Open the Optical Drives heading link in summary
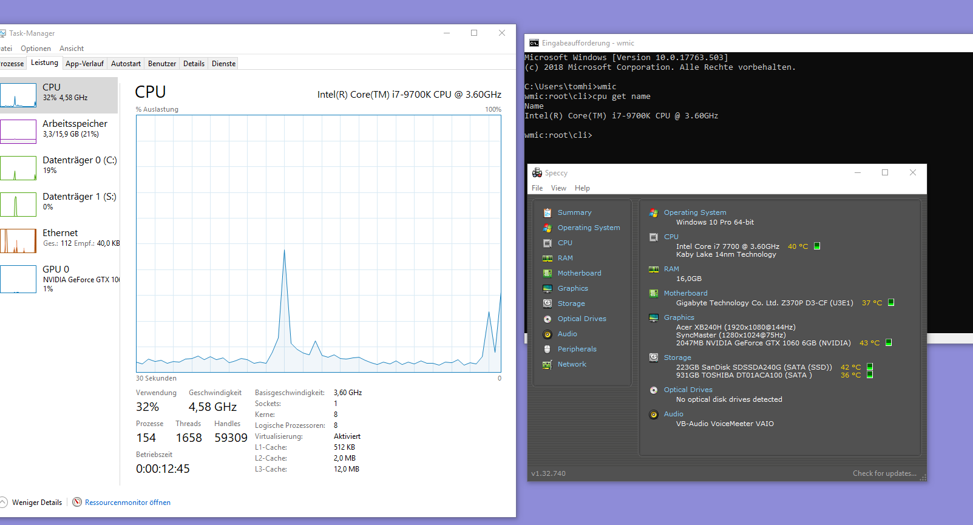 [x=688, y=390]
